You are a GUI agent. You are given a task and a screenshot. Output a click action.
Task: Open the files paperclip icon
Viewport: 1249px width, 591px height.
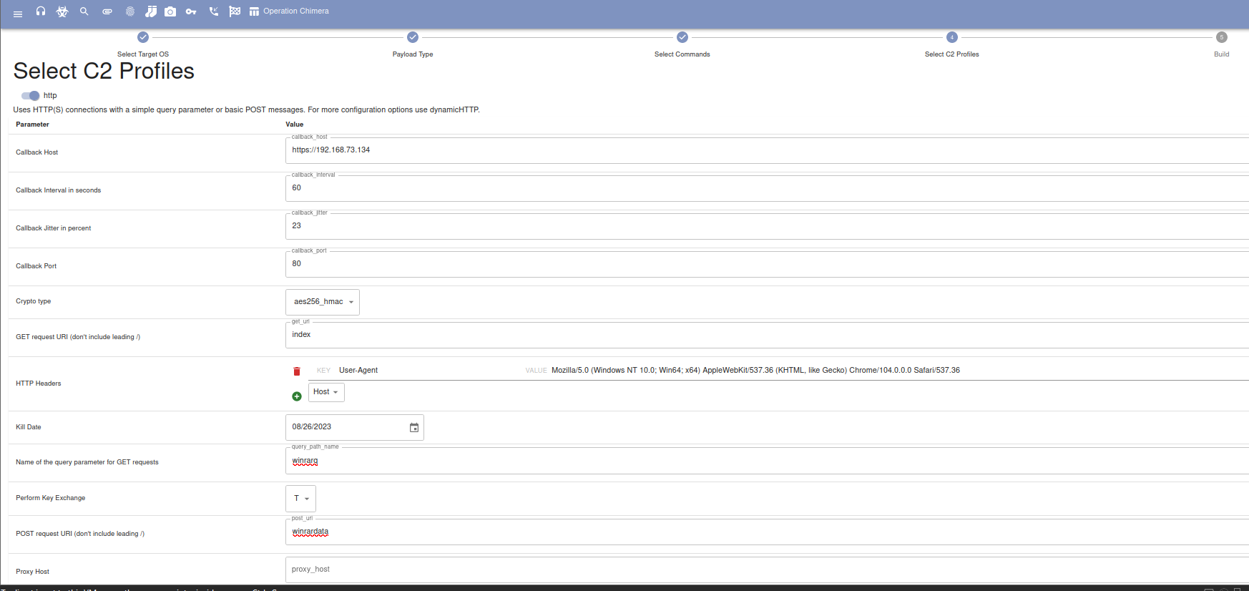(x=107, y=11)
